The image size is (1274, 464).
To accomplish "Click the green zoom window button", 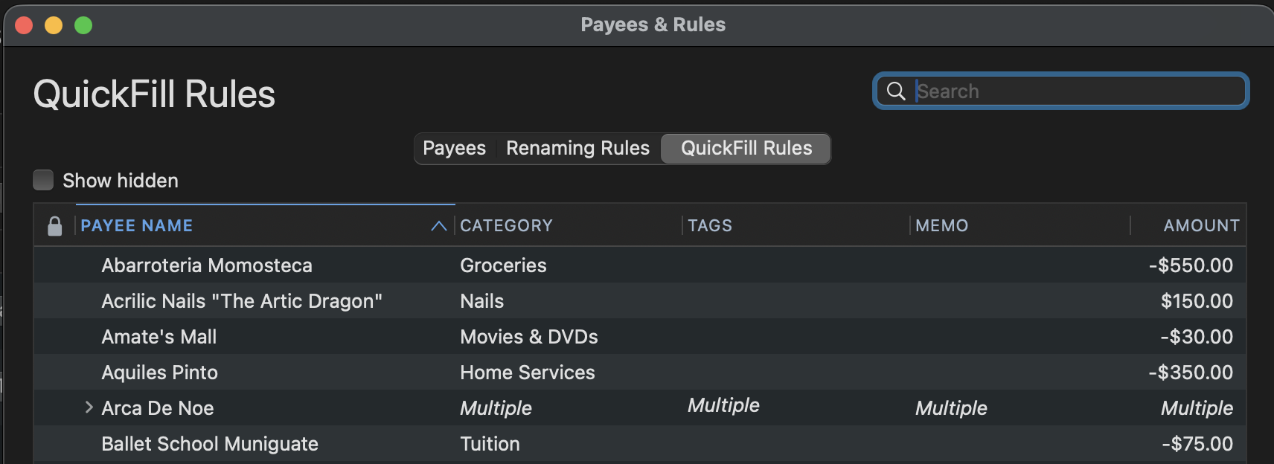I will click(83, 25).
